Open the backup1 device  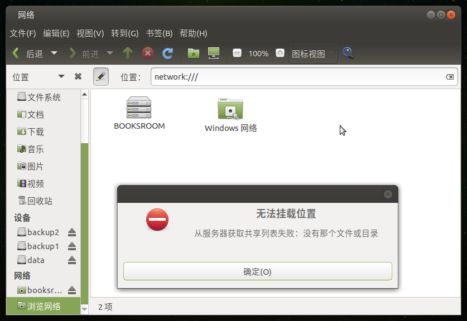pyautogui.click(x=38, y=246)
